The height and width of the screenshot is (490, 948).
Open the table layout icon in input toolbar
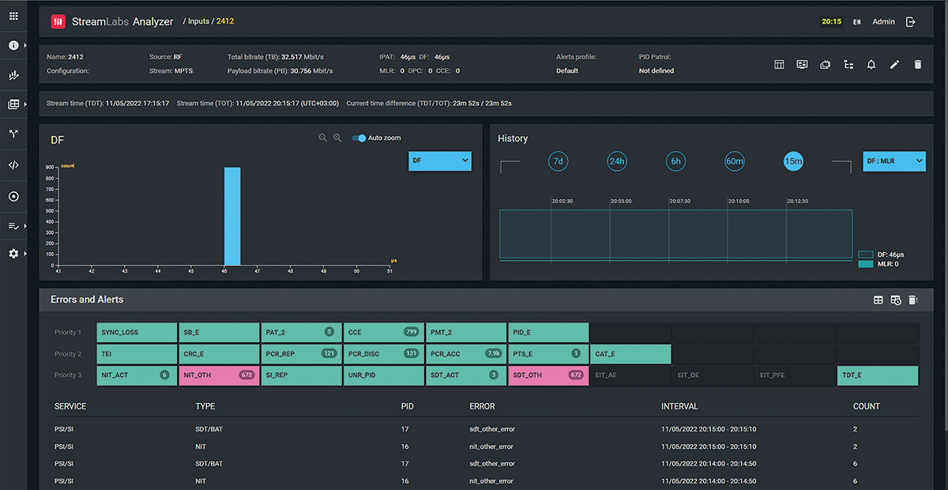pyautogui.click(x=779, y=65)
